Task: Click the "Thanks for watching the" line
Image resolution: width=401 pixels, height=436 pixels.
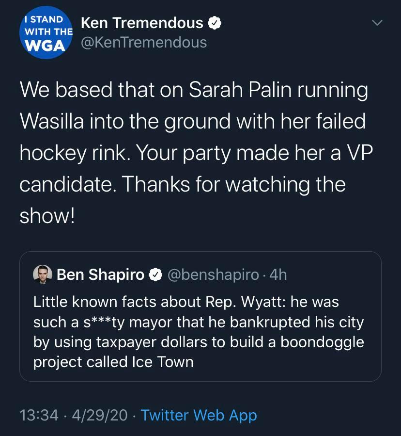Action: pos(183,184)
